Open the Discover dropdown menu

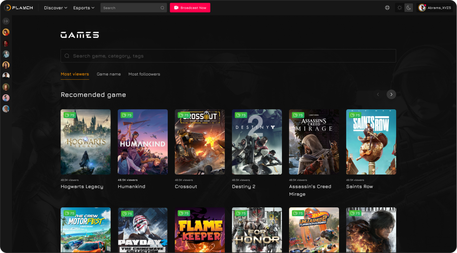point(56,8)
